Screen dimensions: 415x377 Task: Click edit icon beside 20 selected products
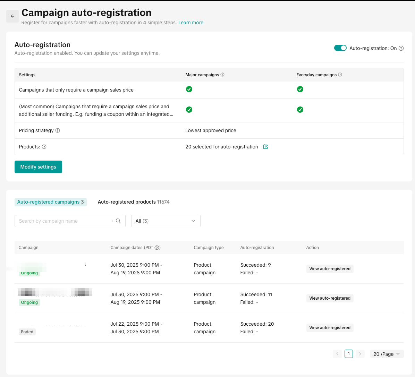coord(265,147)
